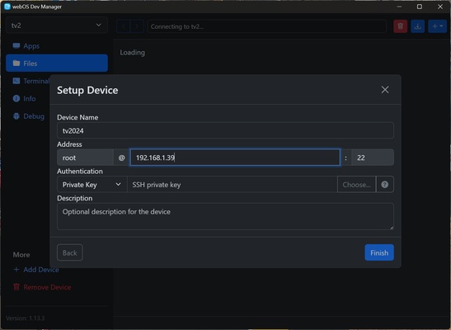
Task: Click the path bar showing Connecting to tv2
Action: 266,26
